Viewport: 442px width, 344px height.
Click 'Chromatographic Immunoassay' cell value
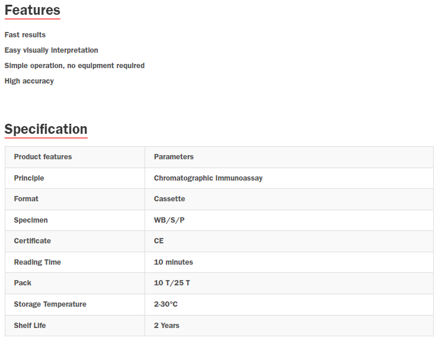[x=209, y=178]
